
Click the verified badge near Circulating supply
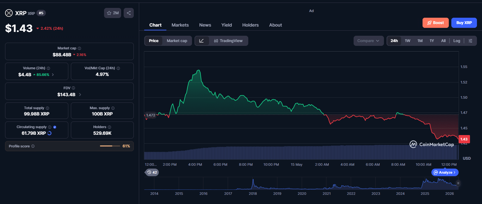(55, 127)
